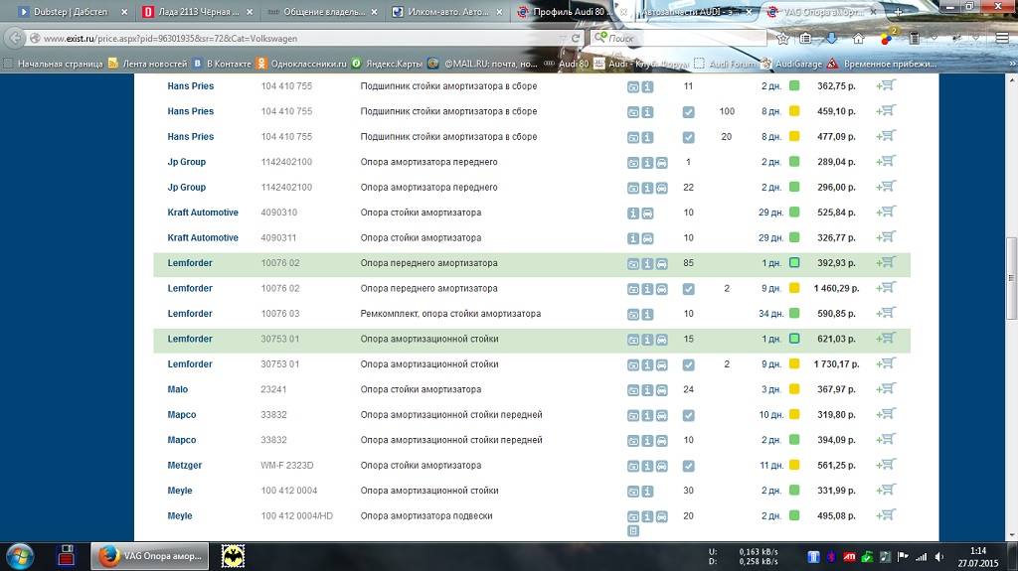Viewport: 1018px width, 571px height.
Task: Add the 362,75 р. Hans Pries item to cart
Action: [x=886, y=85]
